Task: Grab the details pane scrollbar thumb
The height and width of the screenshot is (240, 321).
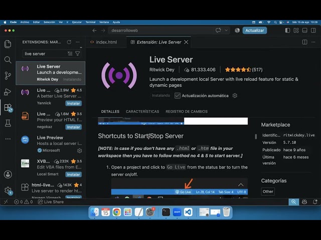Action: click(x=256, y=136)
